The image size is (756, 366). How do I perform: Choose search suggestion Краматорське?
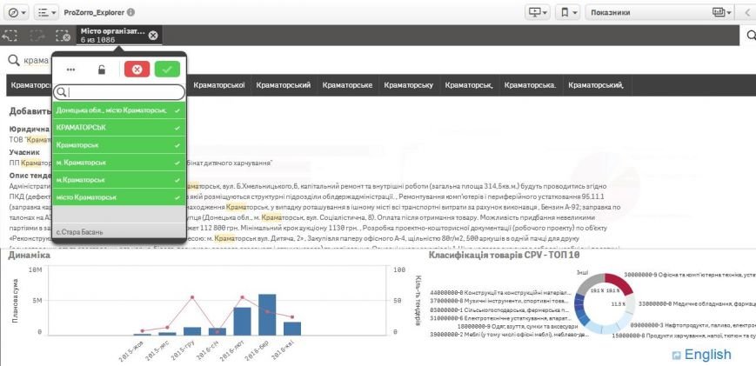click(348, 85)
